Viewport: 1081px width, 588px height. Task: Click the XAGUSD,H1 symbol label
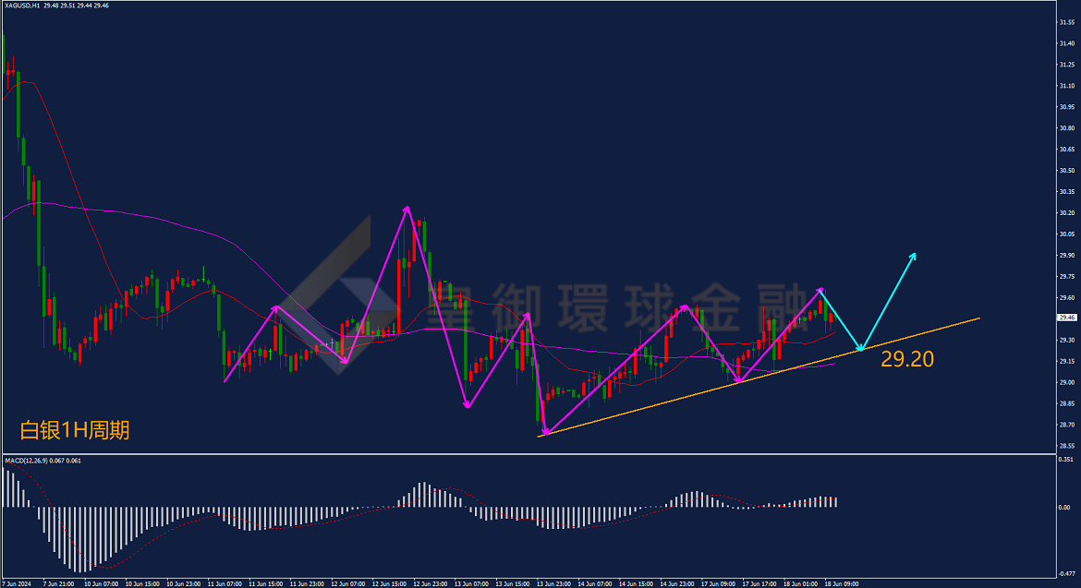point(22,6)
